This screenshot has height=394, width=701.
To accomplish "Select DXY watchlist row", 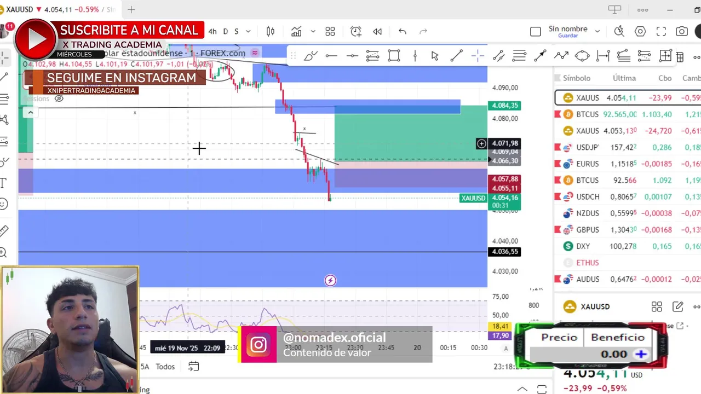I will point(627,246).
